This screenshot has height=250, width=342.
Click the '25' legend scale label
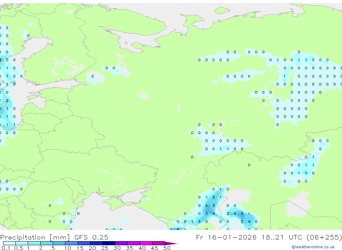click(105, 248)
